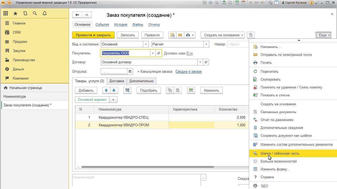Select Шапка / табличная часть menu item
Viewport: 337px width, 189px height.
point(293,153)
